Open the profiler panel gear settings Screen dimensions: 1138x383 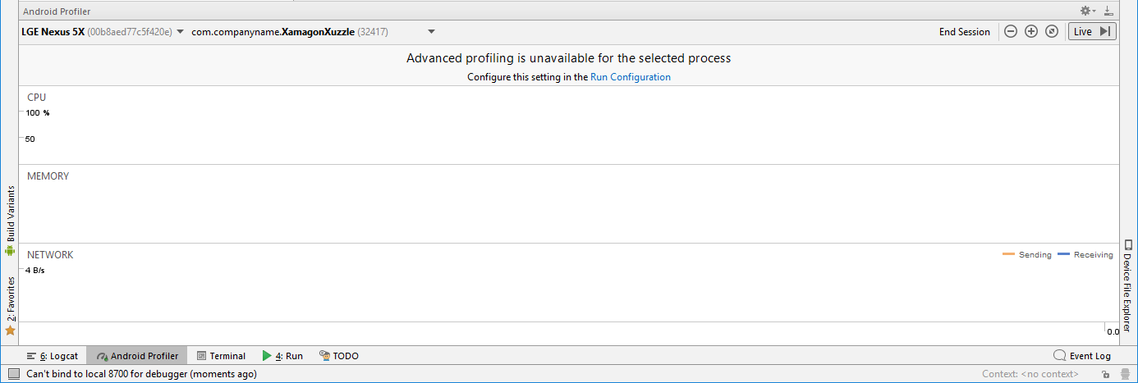1088,11
